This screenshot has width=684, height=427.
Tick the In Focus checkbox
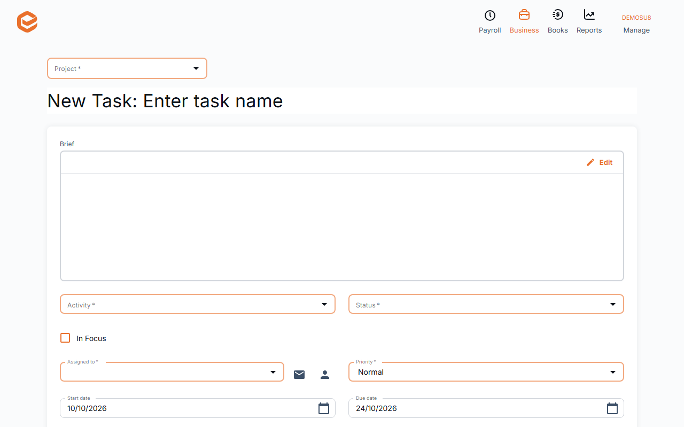coord(65,338)
